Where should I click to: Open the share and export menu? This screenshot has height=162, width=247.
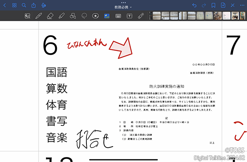tap(34, 5)
